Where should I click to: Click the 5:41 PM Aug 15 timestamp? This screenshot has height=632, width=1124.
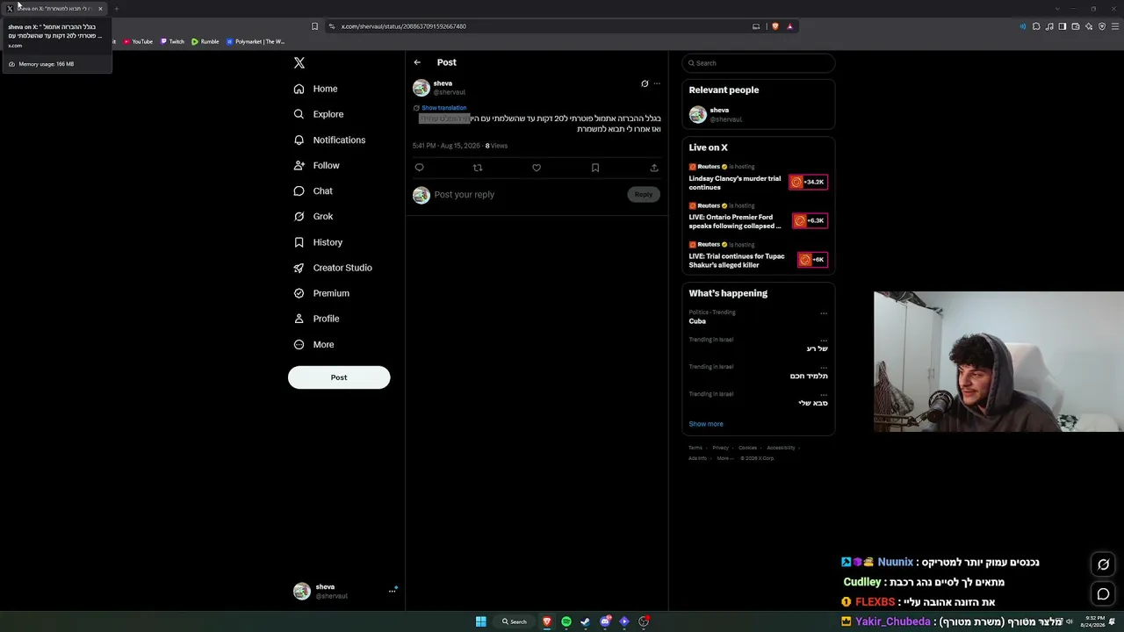pyautogui.click(x=446, y=146)
